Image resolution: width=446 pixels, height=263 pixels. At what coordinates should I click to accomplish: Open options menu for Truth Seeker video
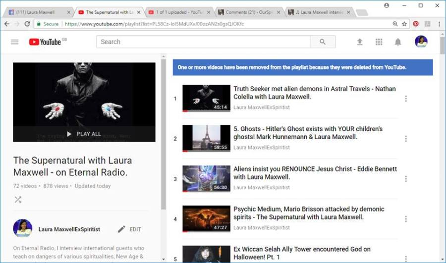(406, 99)
